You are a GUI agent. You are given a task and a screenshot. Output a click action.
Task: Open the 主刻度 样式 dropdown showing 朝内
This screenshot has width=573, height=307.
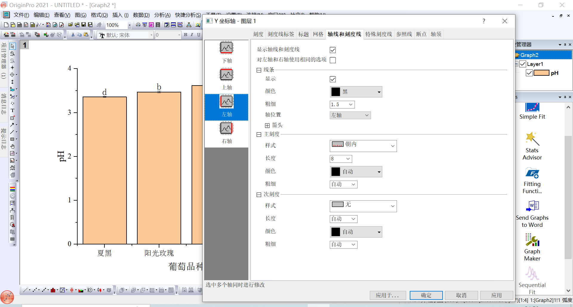(363, 146)
